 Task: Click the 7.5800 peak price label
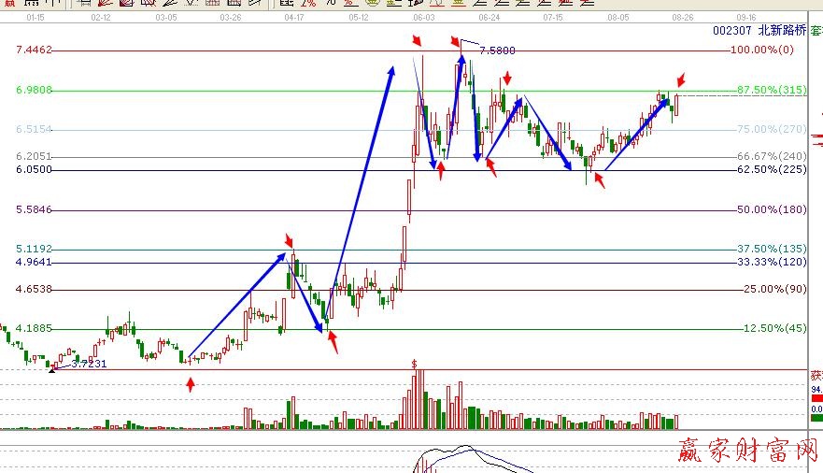[x=497, y=50]
